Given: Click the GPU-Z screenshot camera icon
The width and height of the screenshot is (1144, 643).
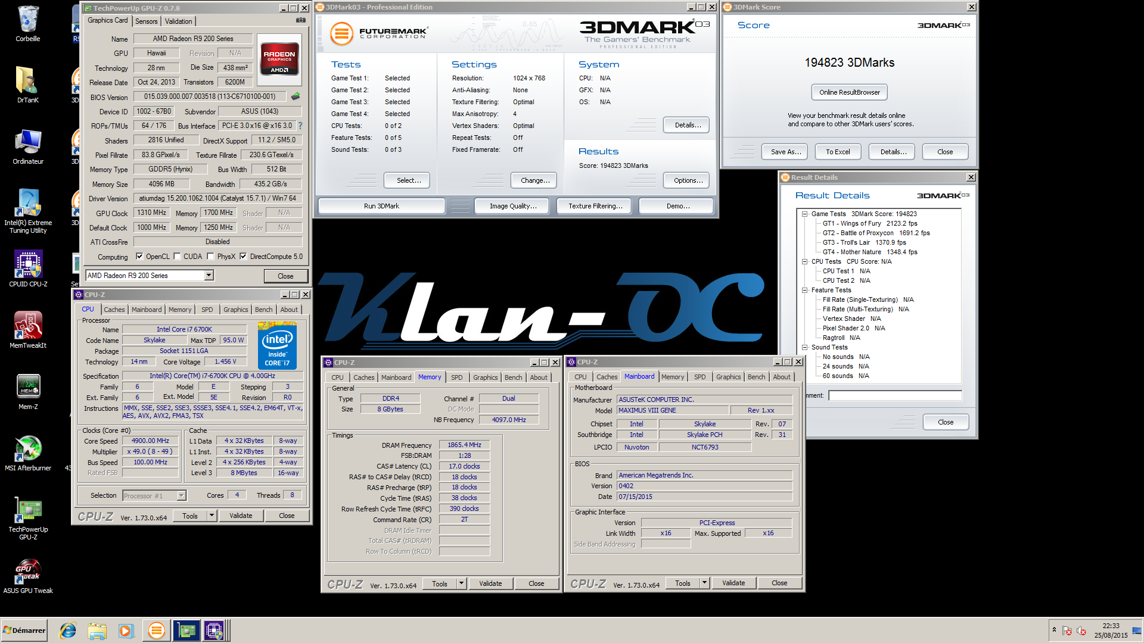Looking at the screenshot, I should pos(301,20).
